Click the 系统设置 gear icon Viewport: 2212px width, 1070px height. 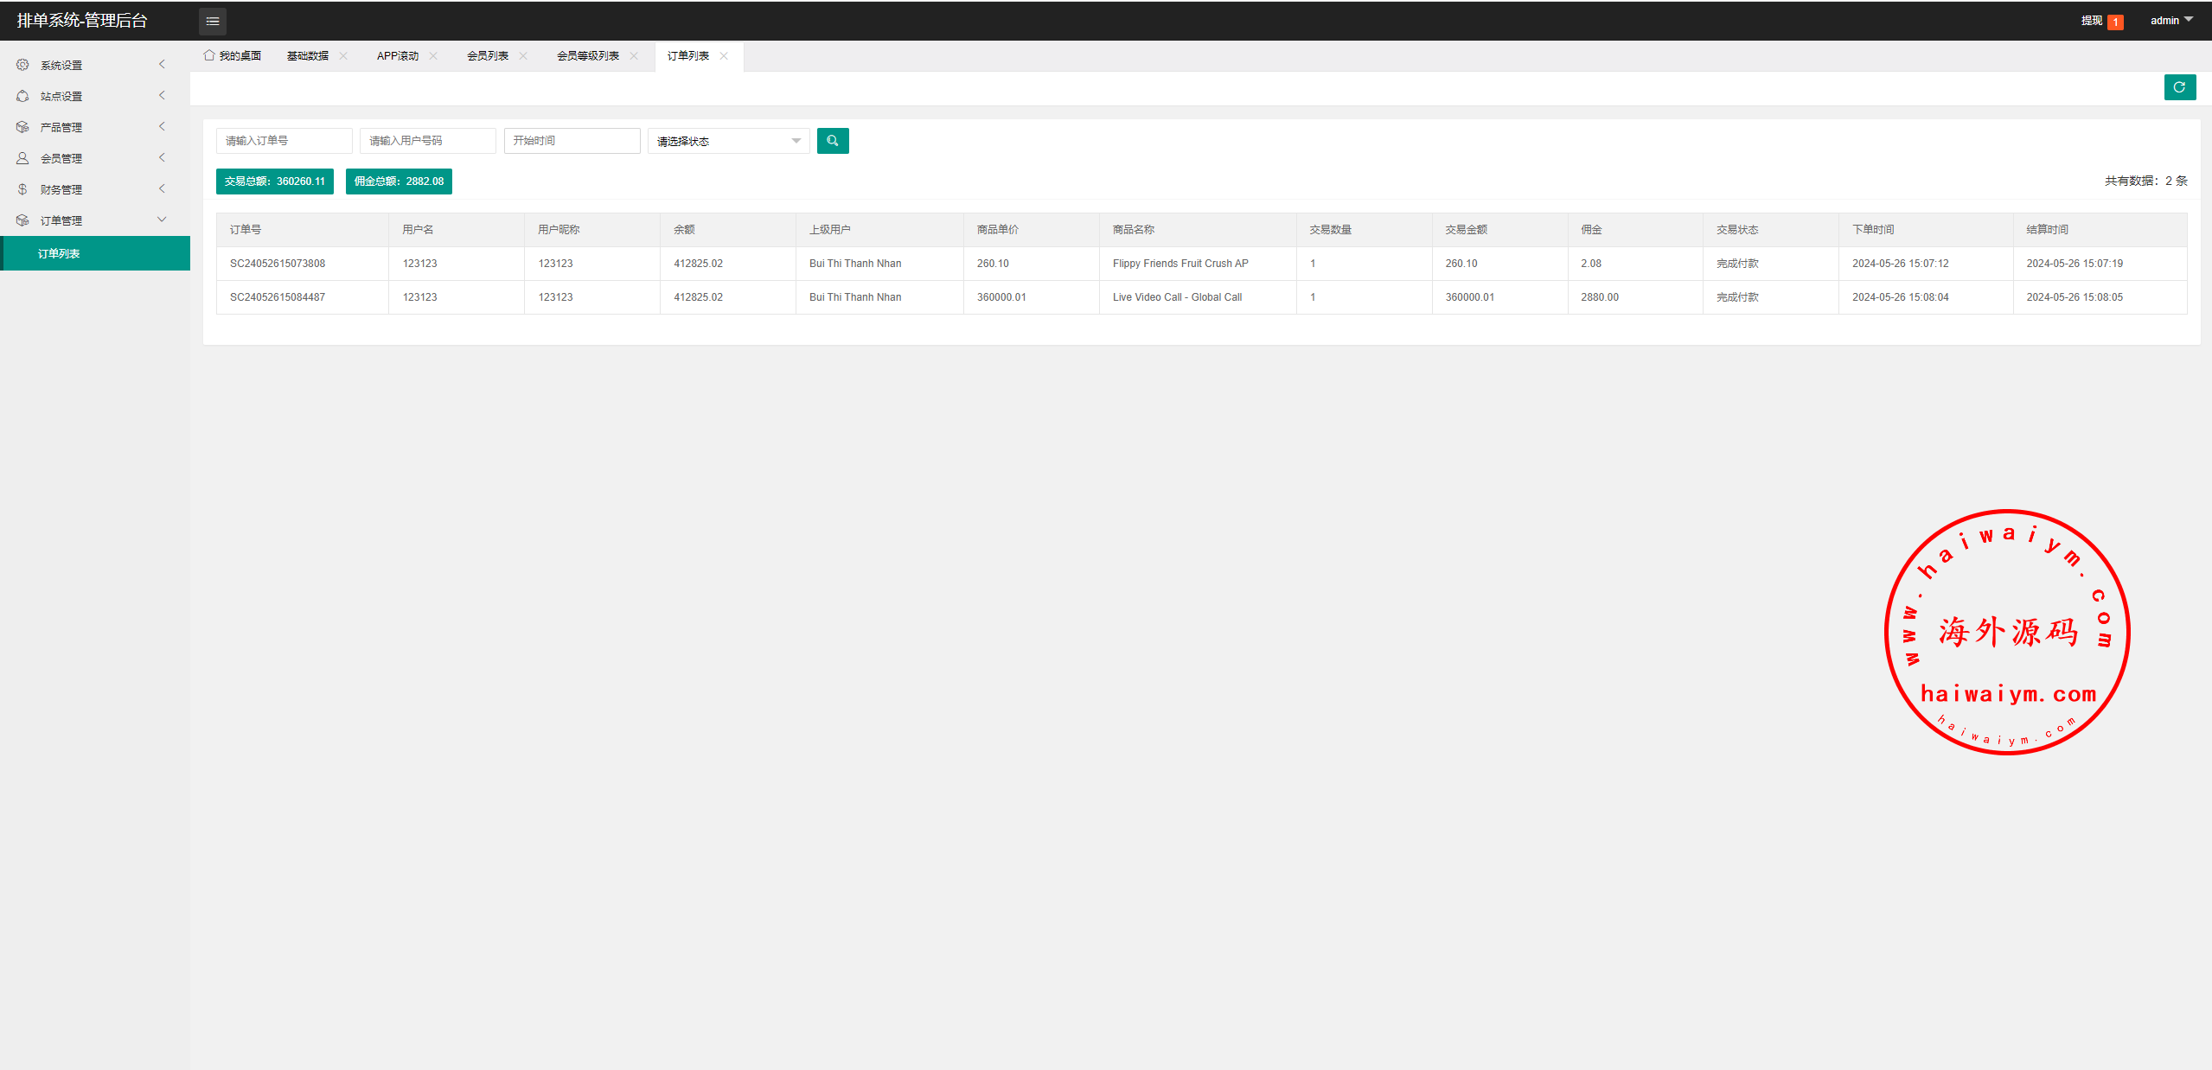22,65
